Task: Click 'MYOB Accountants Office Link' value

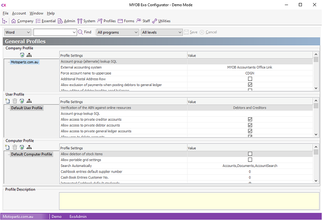Action: pos(250,67)
